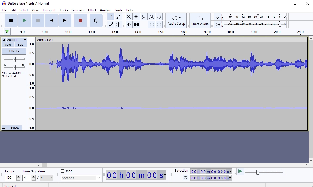Click the Trim audio outside selection icon
This screenshot has height=187, width=313.
[x=129, y=24]
